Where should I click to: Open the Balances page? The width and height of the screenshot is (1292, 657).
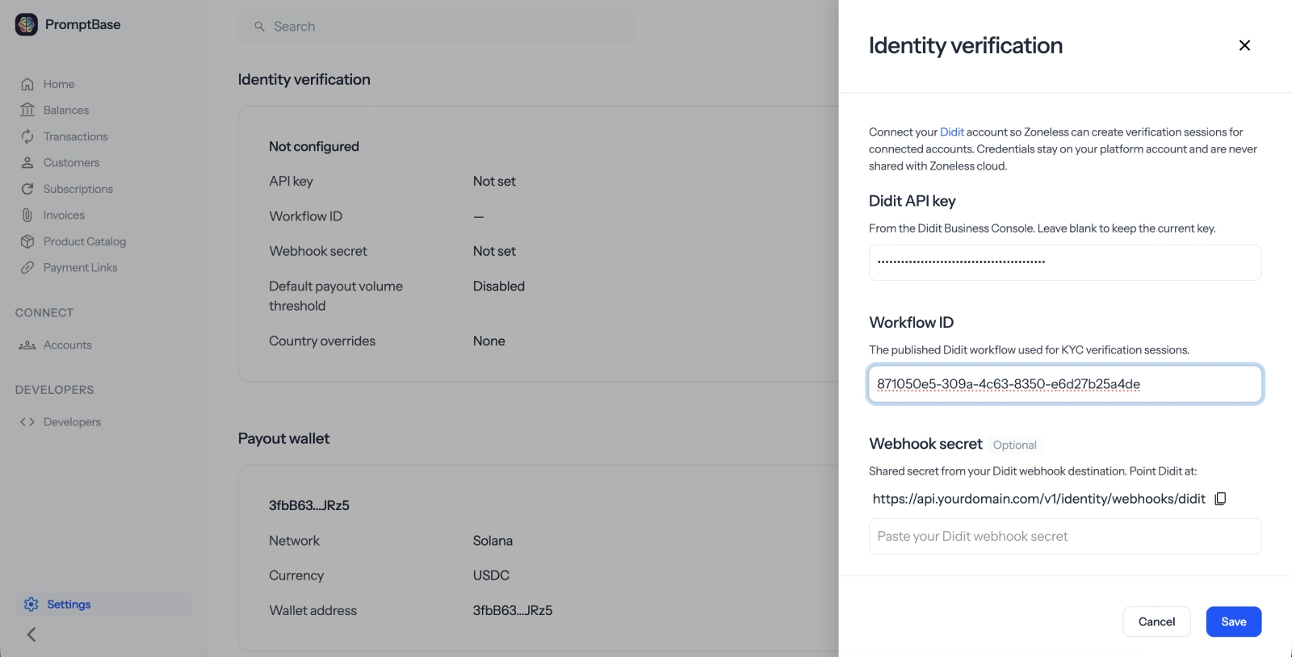66,110
